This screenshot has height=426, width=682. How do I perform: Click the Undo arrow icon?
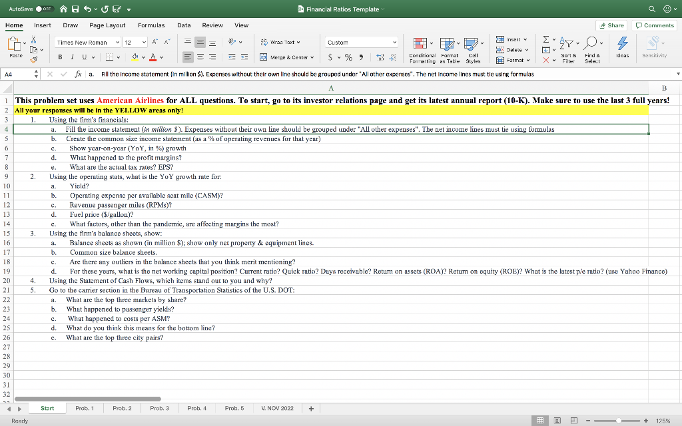87,9
